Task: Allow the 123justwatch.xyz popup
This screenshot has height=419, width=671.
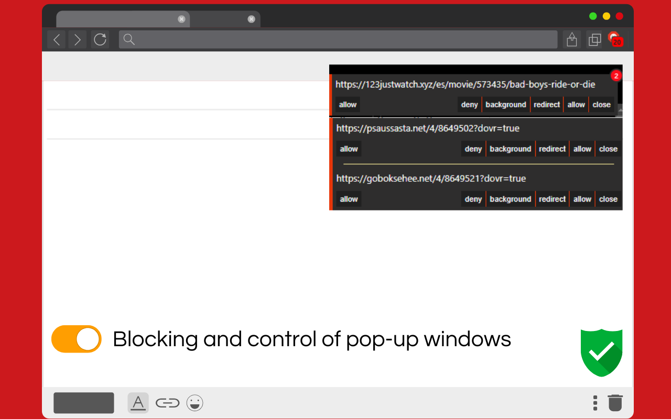Action: click(347, 104)
